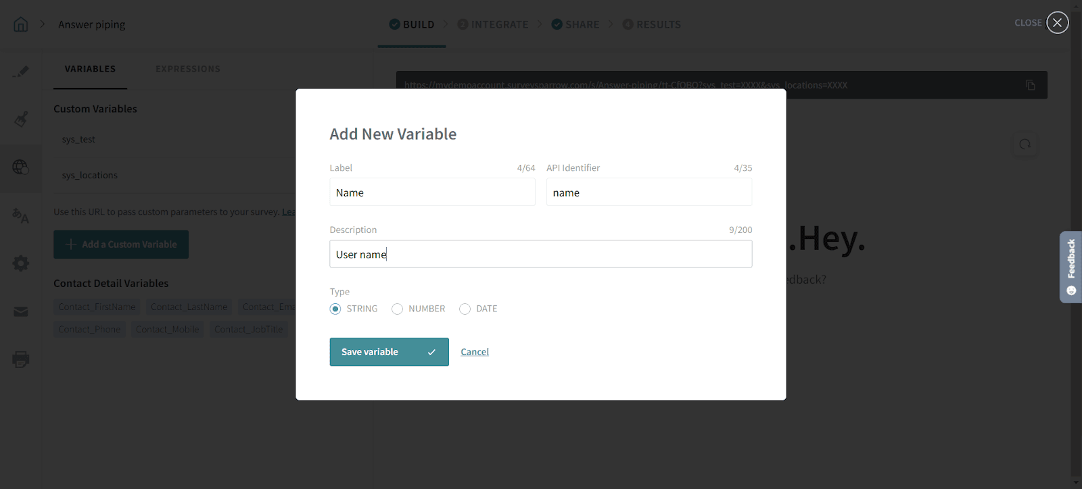Open the pencil edit questions icon
The height and width of the screenshot is (489, 1082).
(21, 71)
